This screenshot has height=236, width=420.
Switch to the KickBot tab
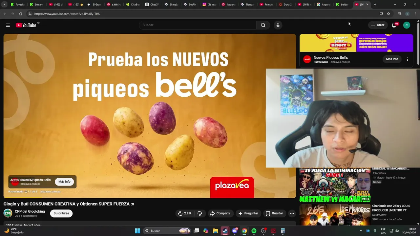(133, 5)
